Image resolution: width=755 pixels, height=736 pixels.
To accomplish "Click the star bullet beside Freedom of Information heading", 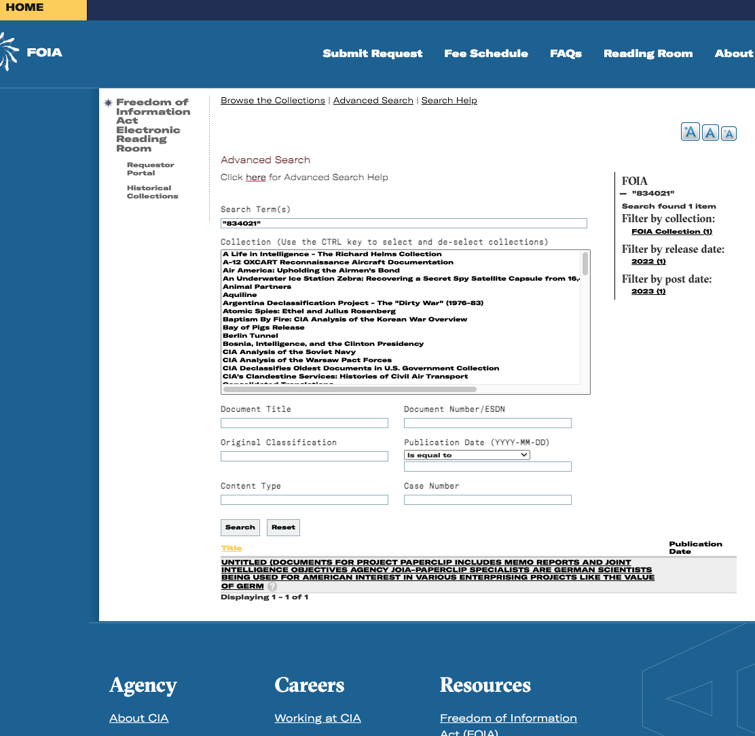I will point(108,103).
